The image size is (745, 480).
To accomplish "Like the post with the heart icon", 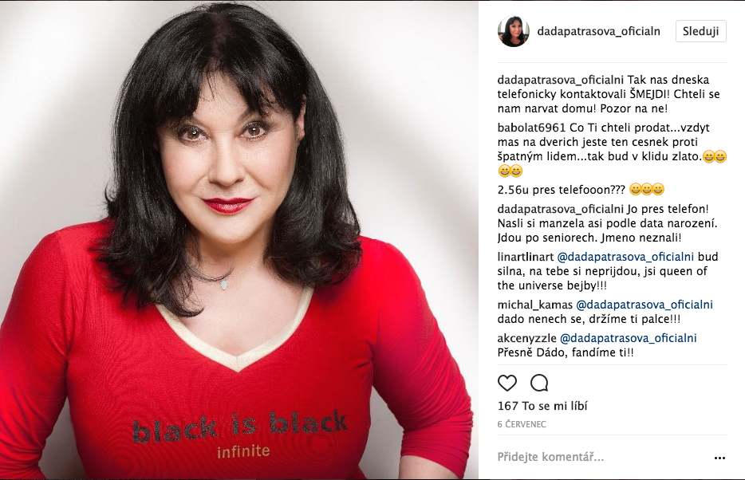I will pyautogui.click(x=507, y=383).
